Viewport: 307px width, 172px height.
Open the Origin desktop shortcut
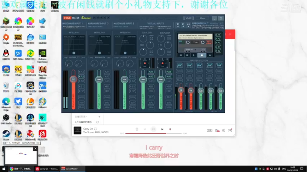[6, 39]
